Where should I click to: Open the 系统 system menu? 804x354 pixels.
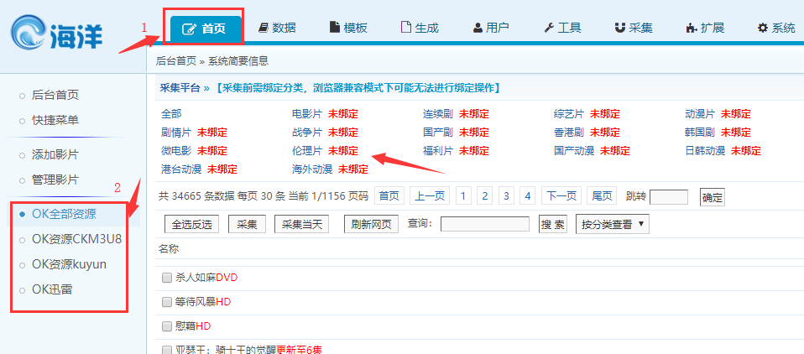click(776, 29)
